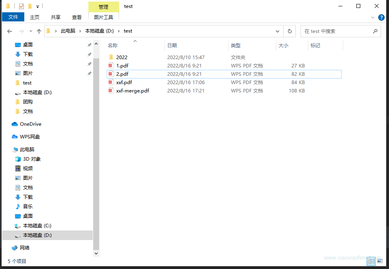Open 本地磁盘 (C:) in navigation pane
389x269 pixels.
tap(37, 226)
